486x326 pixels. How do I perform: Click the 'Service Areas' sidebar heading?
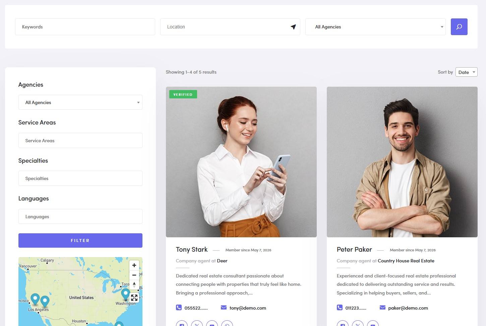(x=37, y=123)
